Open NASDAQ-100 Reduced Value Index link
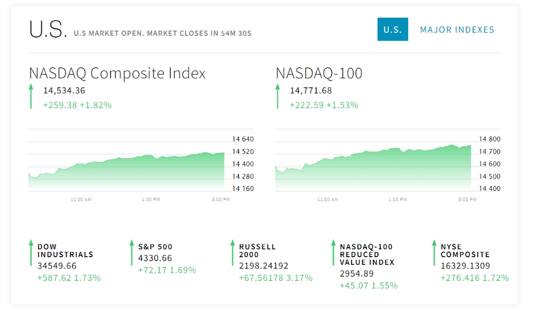 pyautogui.click(x=367, y=255)
